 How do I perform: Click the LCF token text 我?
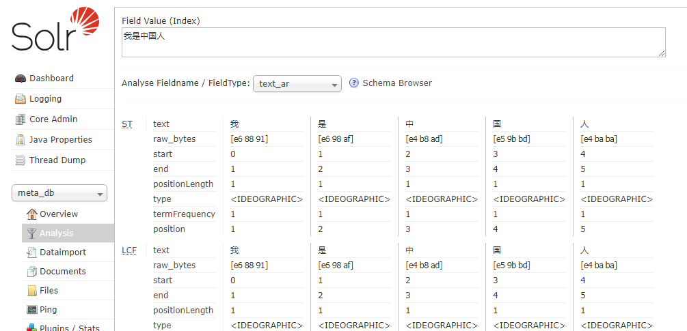[x=234, y=250]
